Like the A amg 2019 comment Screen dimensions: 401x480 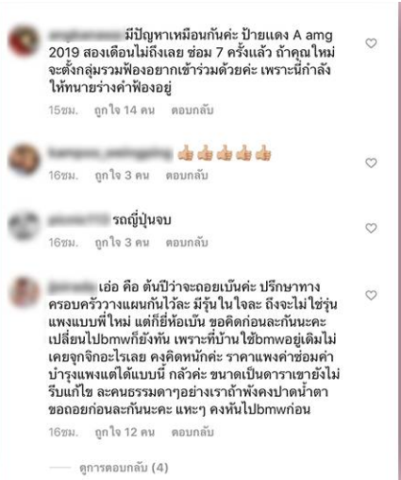(x=371, y=43)
